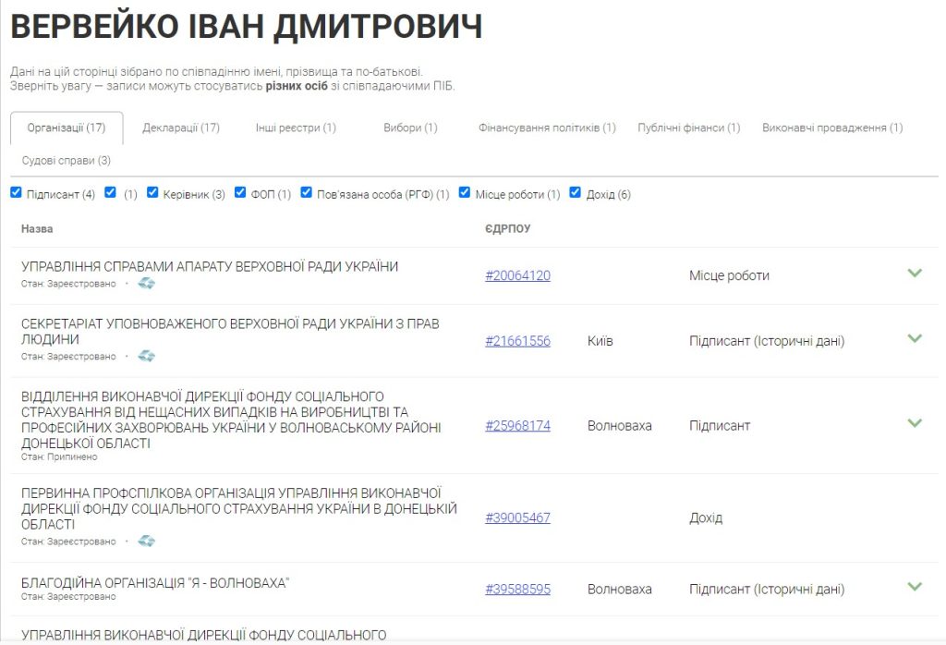
Task: Select the Вибори (1) tab
Action: tap(410, 128)
